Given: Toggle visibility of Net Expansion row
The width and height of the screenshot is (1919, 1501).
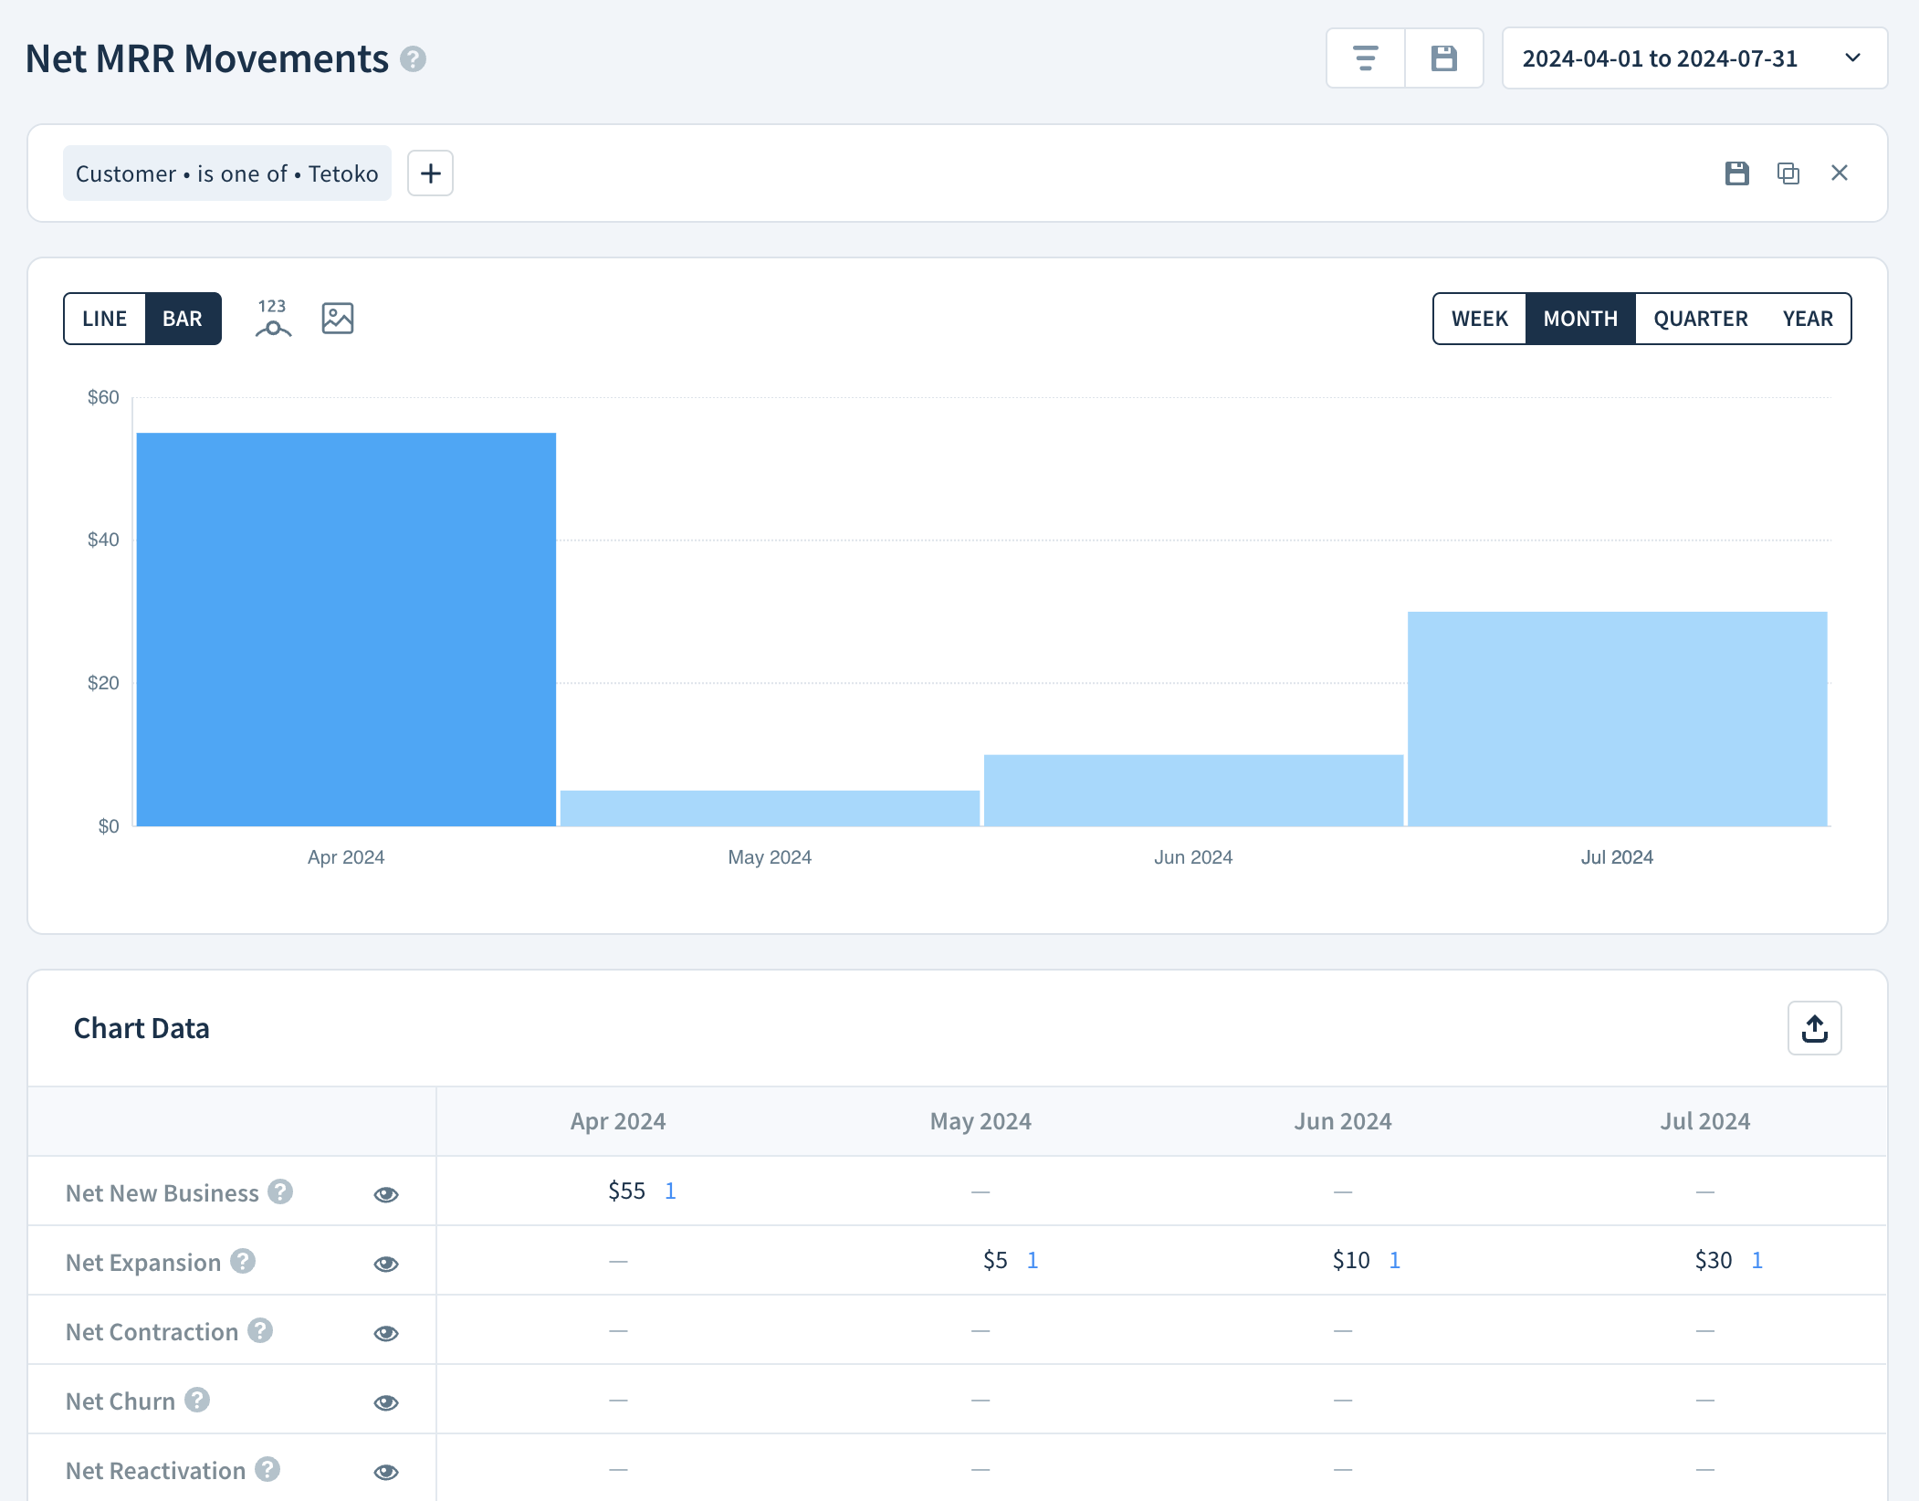Looking at the screenshot, I should (386, 1263).
